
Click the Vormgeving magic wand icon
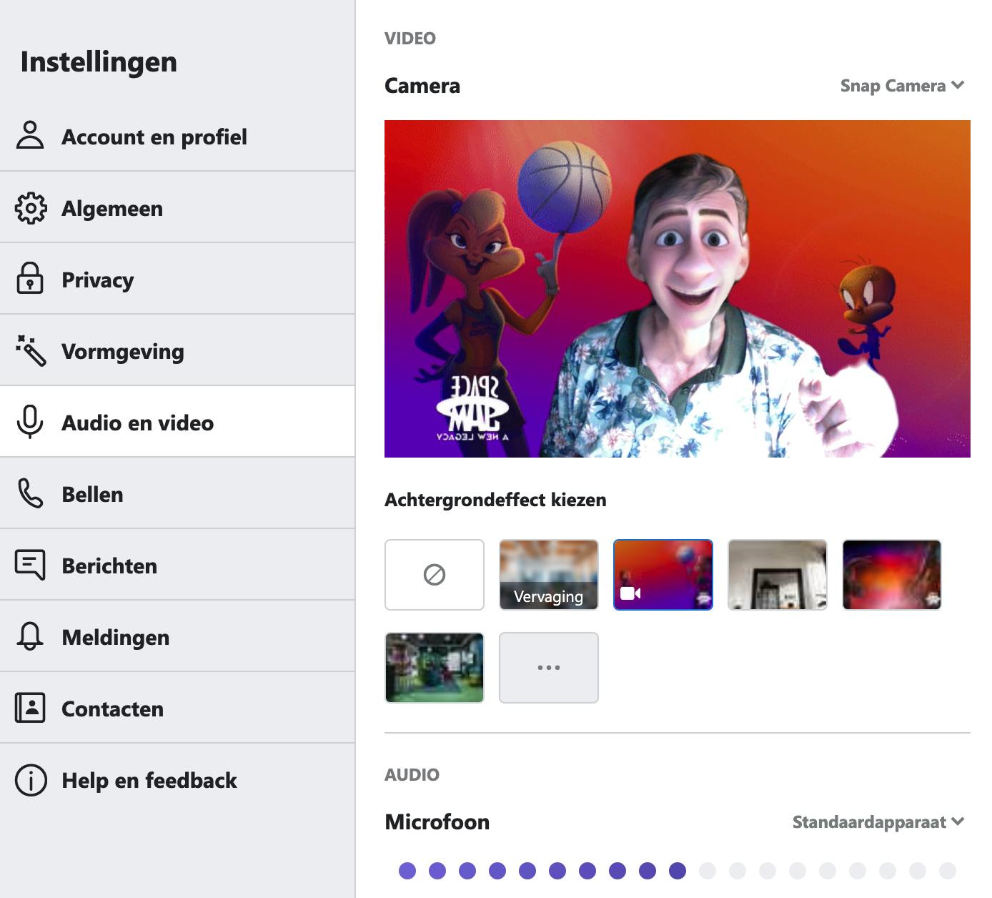coord(30,350)
